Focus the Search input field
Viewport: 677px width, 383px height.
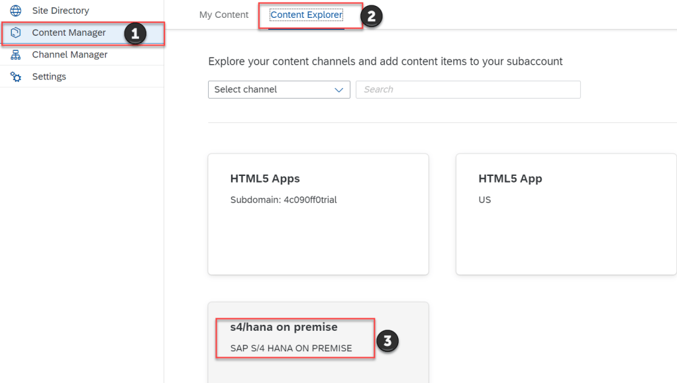468,89
